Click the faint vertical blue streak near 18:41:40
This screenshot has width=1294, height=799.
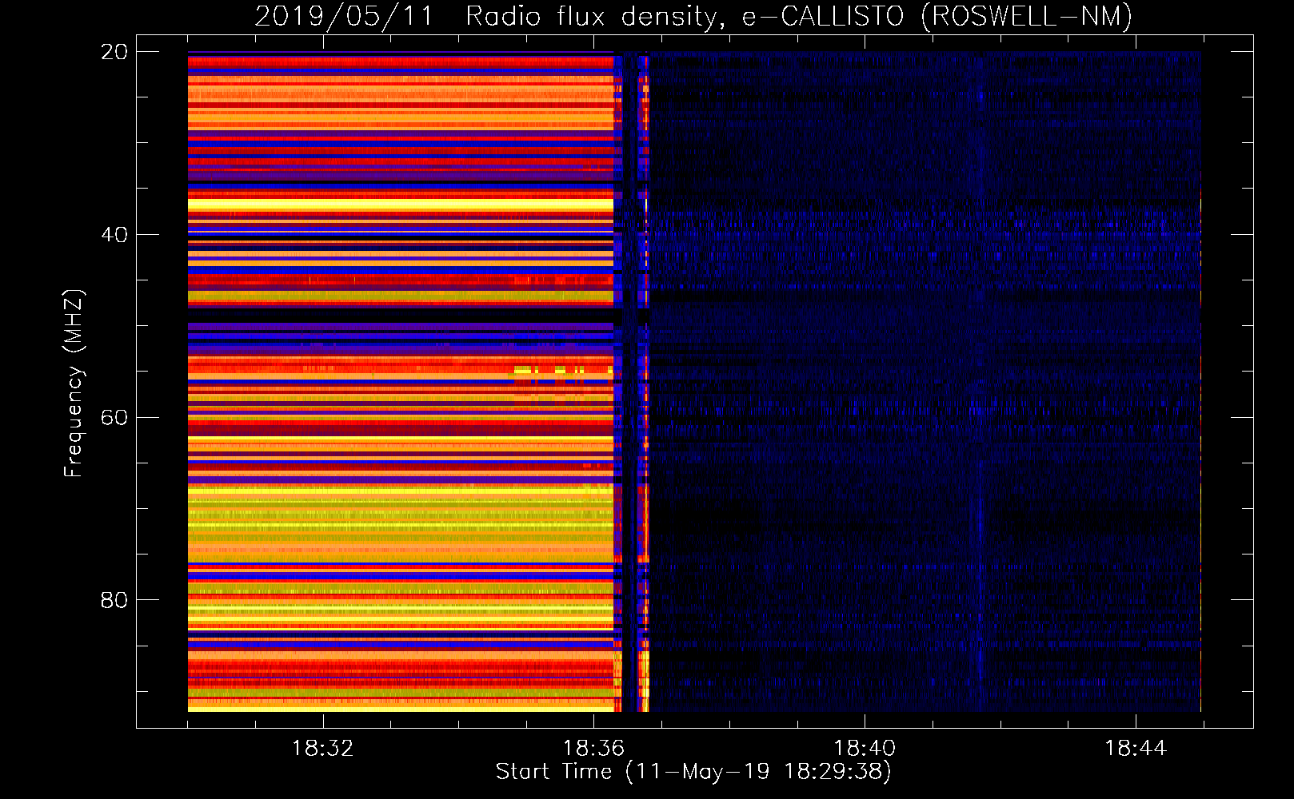[x=980, y=382]
